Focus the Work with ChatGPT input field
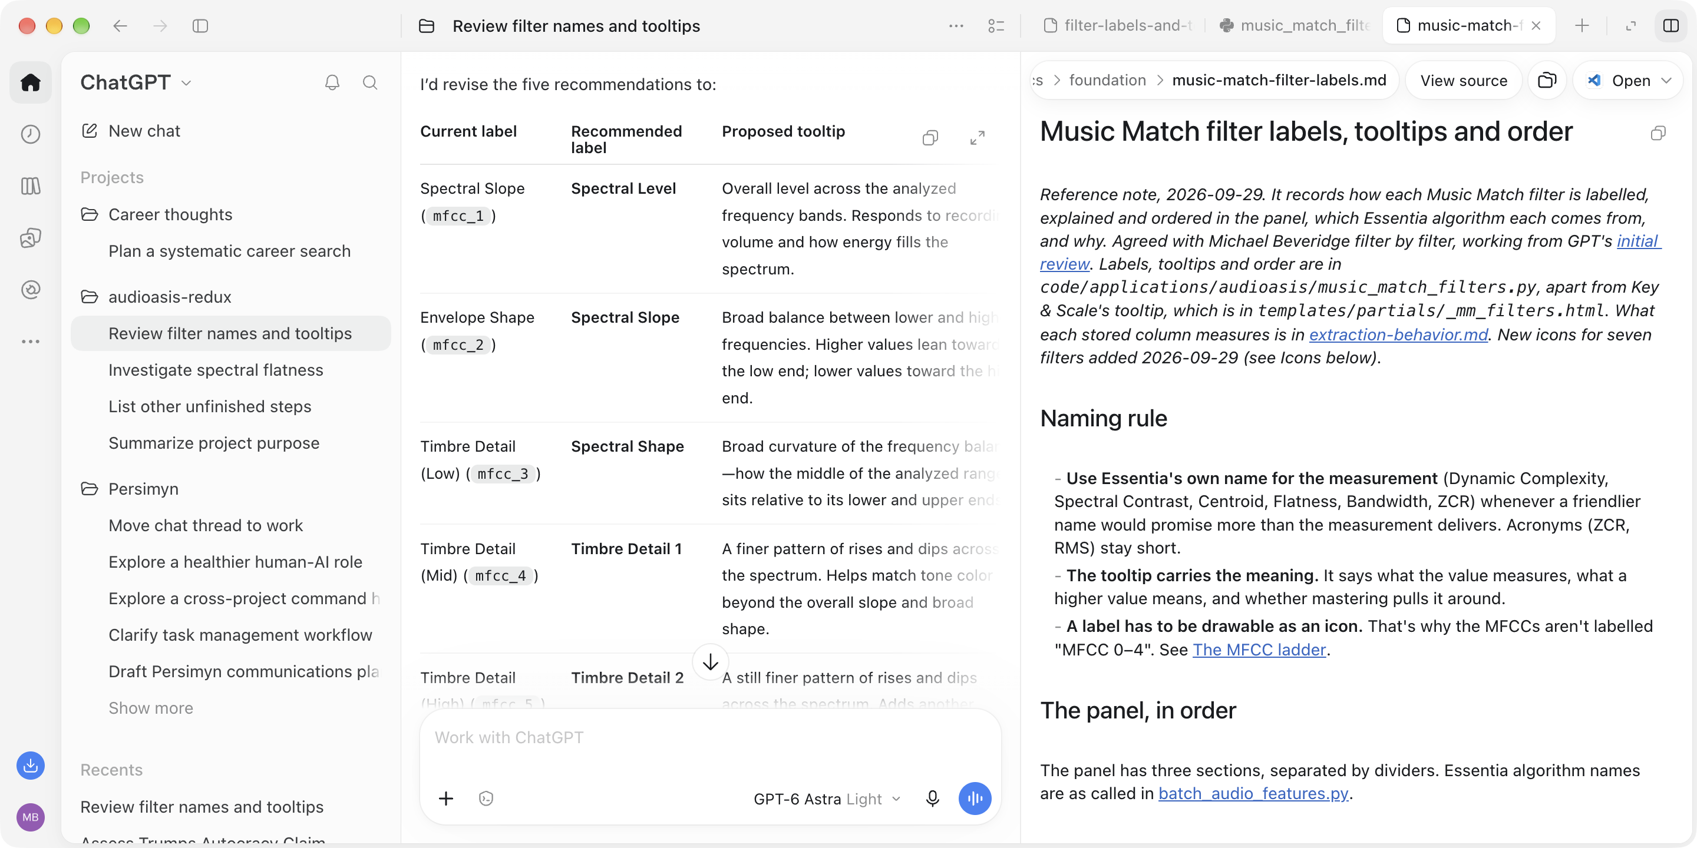The height and width of the screenshot is (848, 1697). click(x=710, y=737)
